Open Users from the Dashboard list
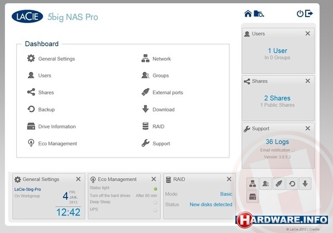Screen dimensions: 333x233 pos(39,75)
